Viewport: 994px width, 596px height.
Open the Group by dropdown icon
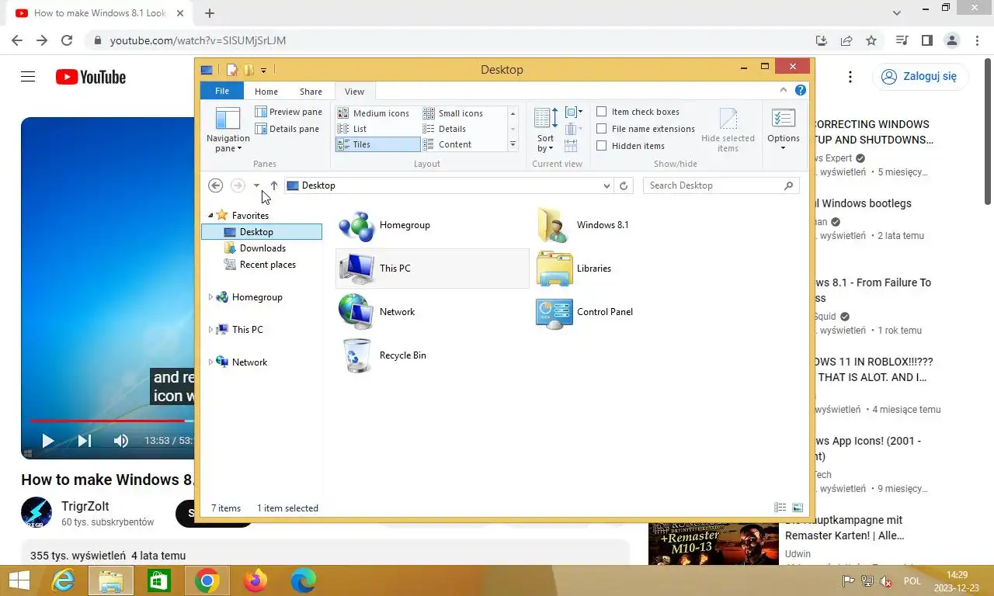click(574, 113)
